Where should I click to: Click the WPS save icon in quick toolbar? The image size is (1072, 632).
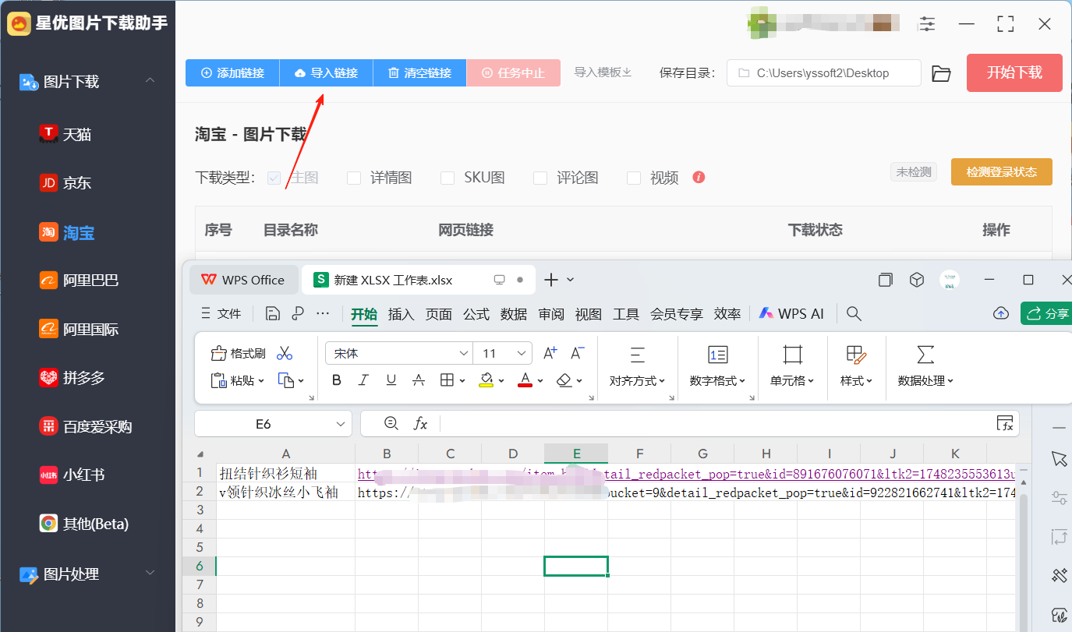coord(272,313)
